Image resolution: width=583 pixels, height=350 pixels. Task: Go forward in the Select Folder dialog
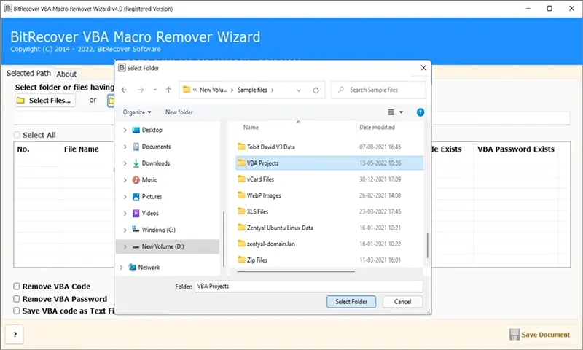(x=141, y=90)
